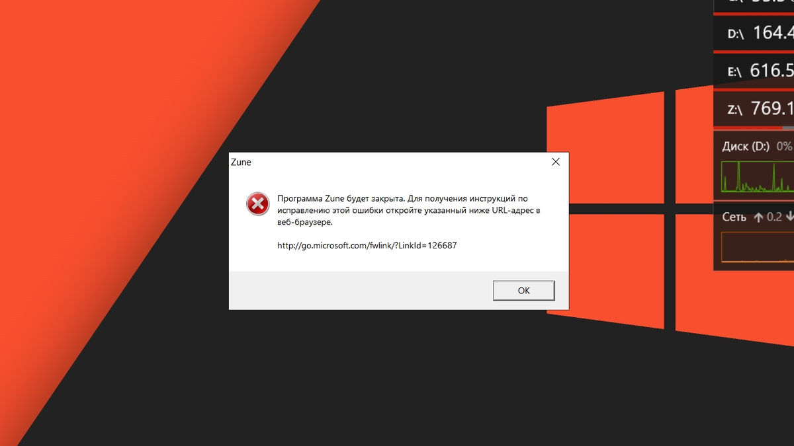Click the orange network activity graph
Image resolution: width=794 pixels, height=446 pixels.
pos(758,246)
